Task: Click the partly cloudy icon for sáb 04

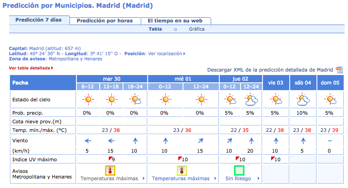Action: point(303,100)
